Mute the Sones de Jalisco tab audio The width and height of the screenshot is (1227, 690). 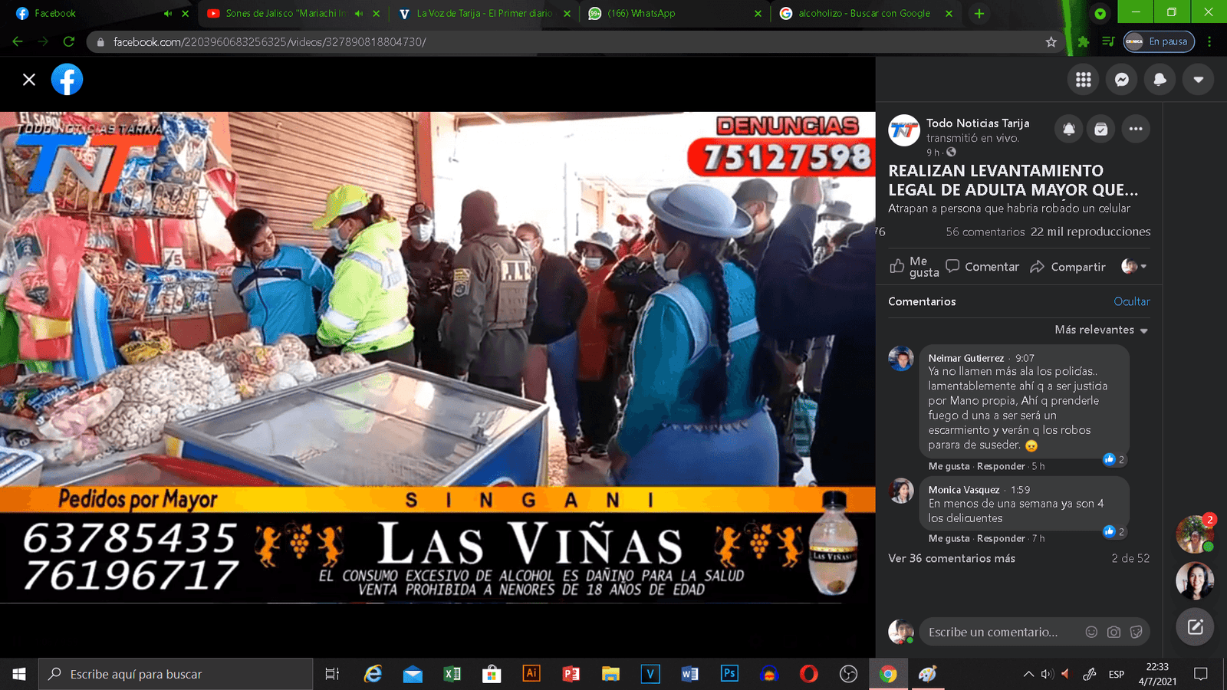click(x=359, y=14)
